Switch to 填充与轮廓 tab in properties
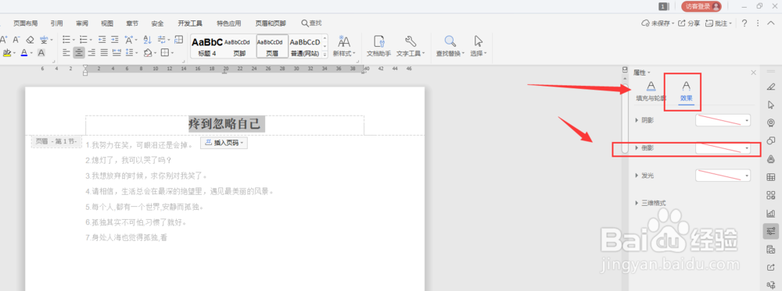 pos(651,90)
